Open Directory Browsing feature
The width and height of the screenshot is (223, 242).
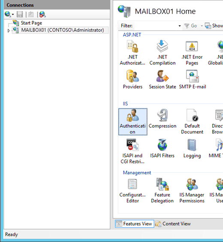coord(217,122)
